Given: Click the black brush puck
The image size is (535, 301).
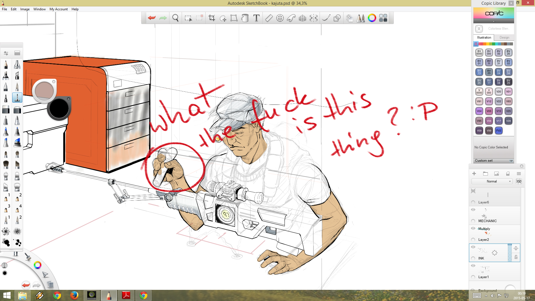Looking at the screenshot, I should pos(59,108).
